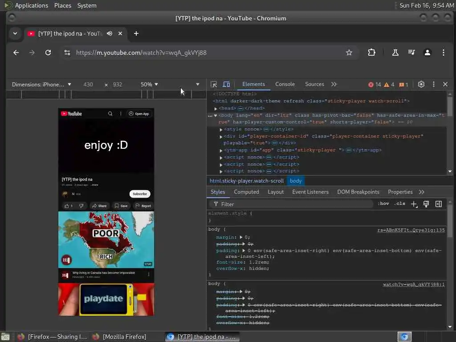The image size is (456, 342).
Task: Switch to the Console tab
Action: click(285, 84)
